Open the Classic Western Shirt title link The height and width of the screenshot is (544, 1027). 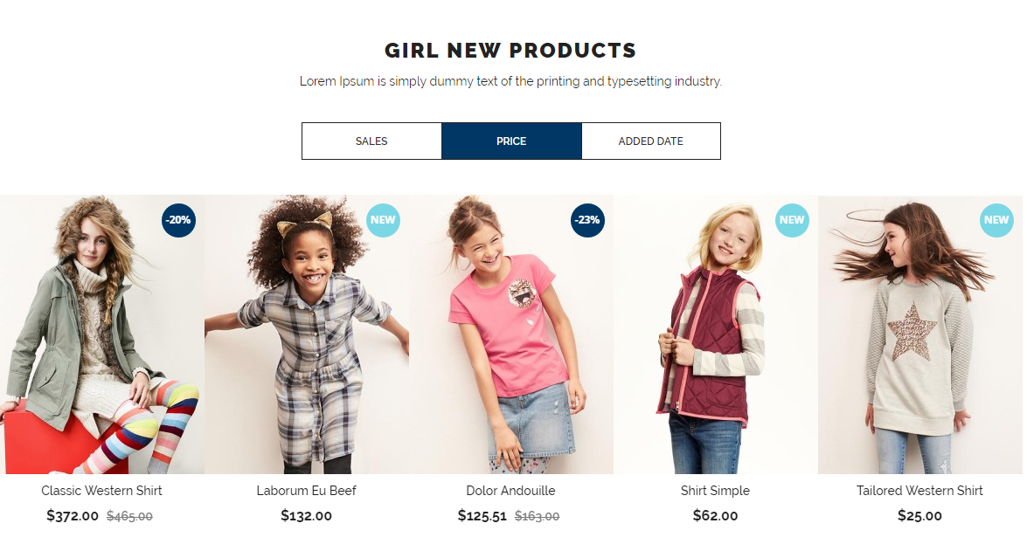pyautogui.click(x=101, y=491)
